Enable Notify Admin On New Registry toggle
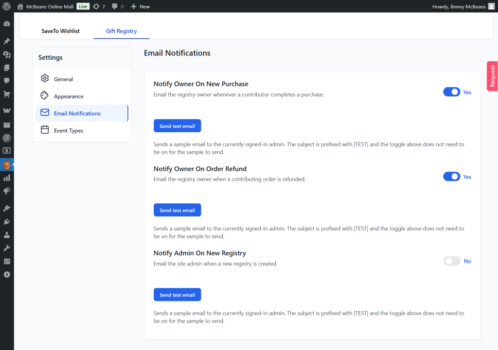 (x=452, y=261)
